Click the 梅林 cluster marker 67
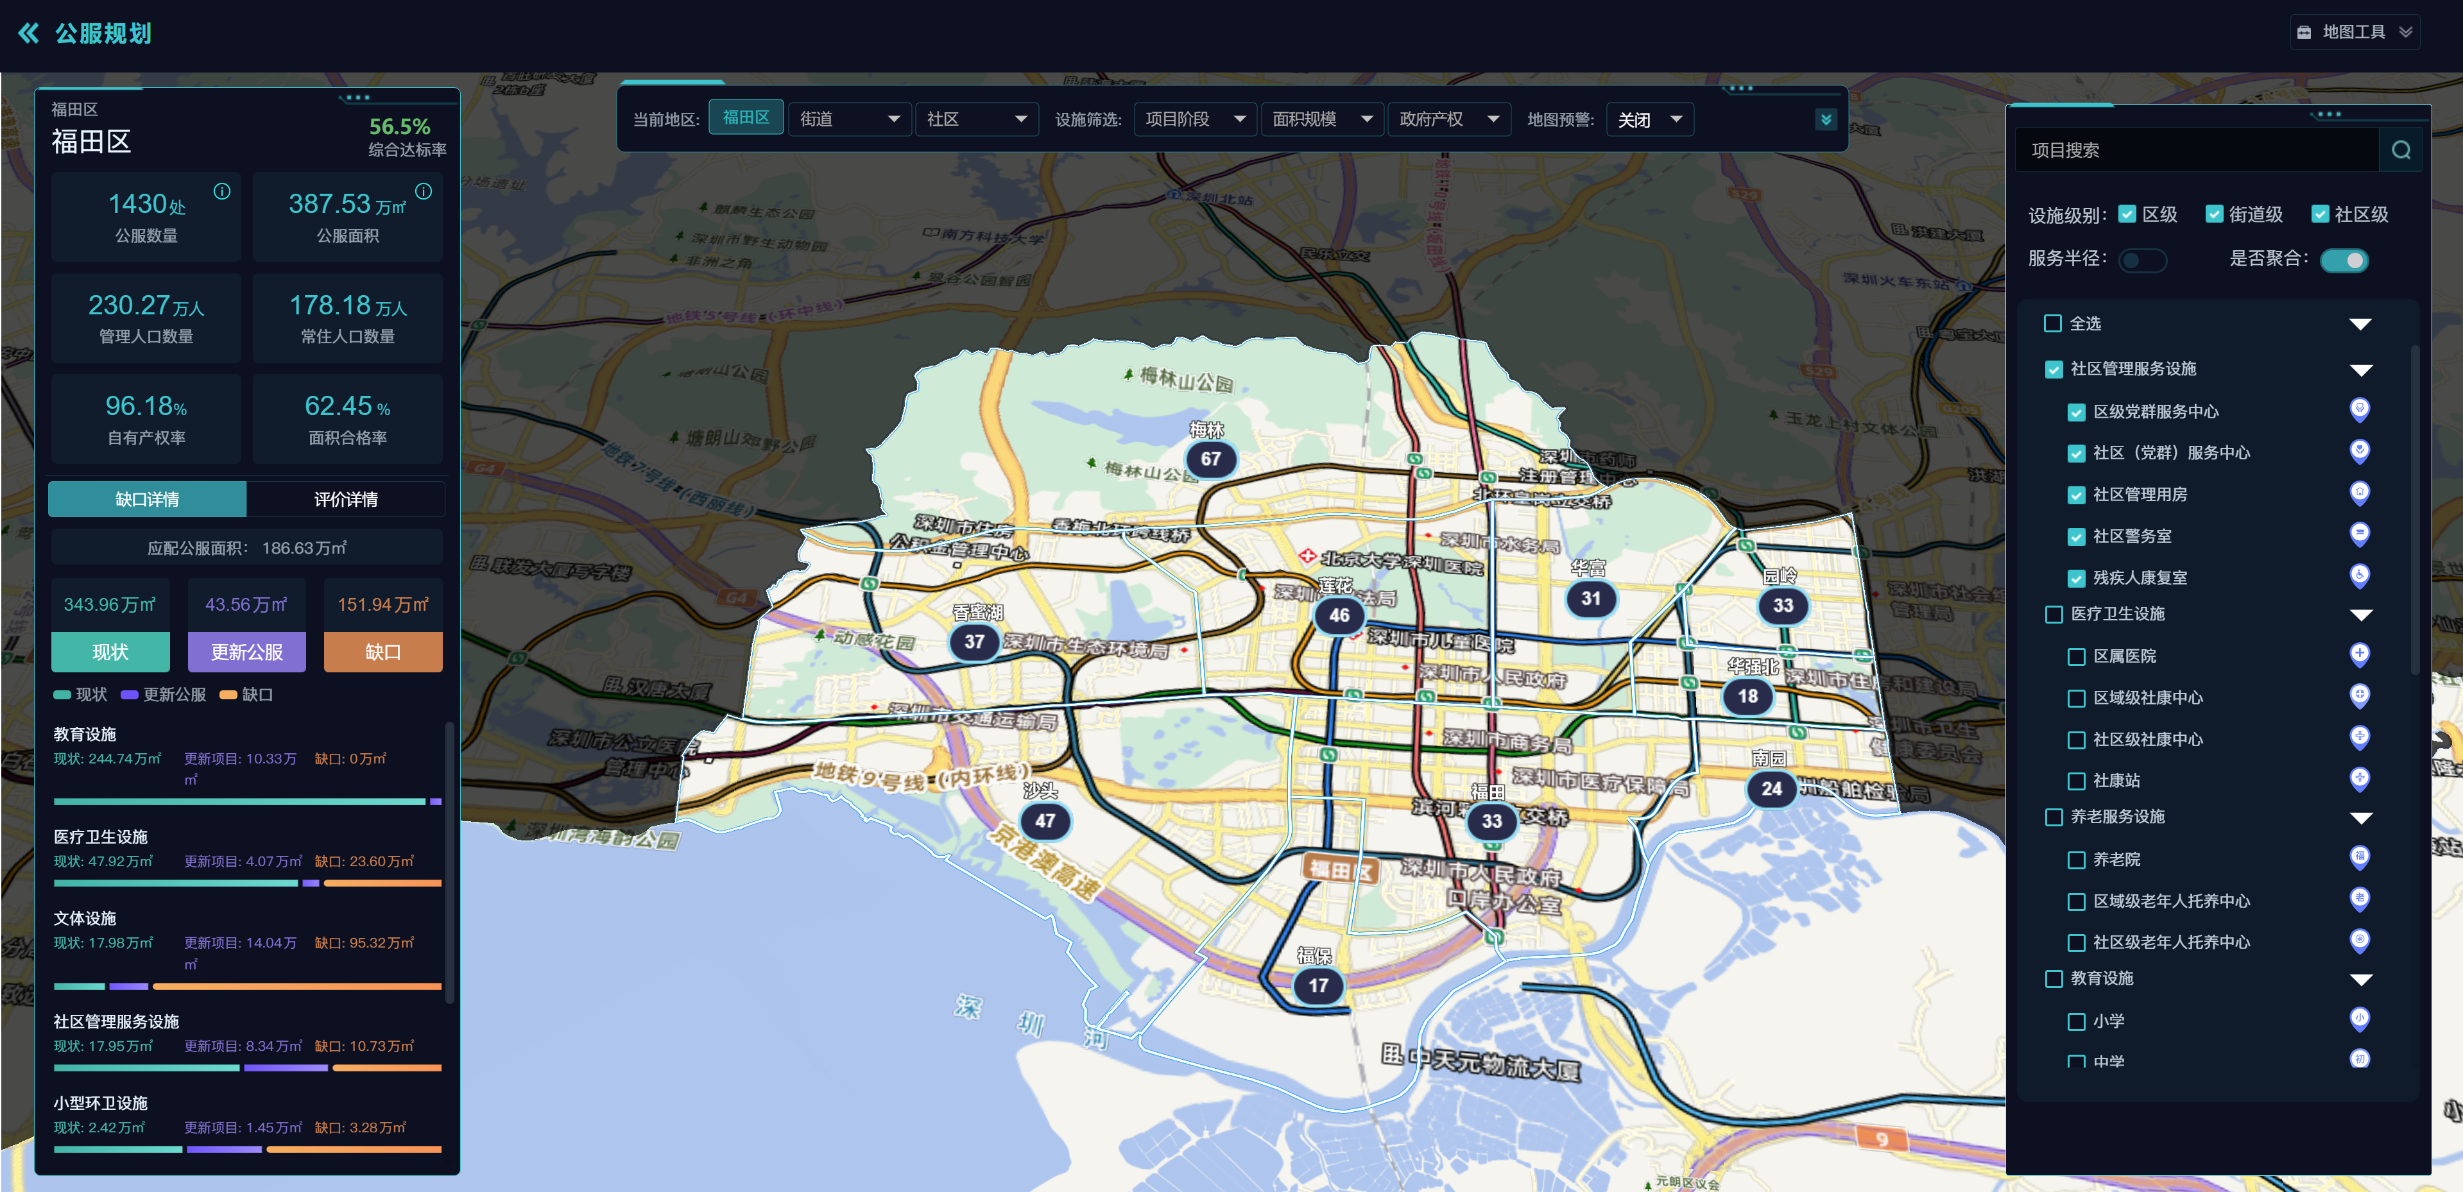The height and width of the screenshot is (1192, 2463). point(1210,459)
